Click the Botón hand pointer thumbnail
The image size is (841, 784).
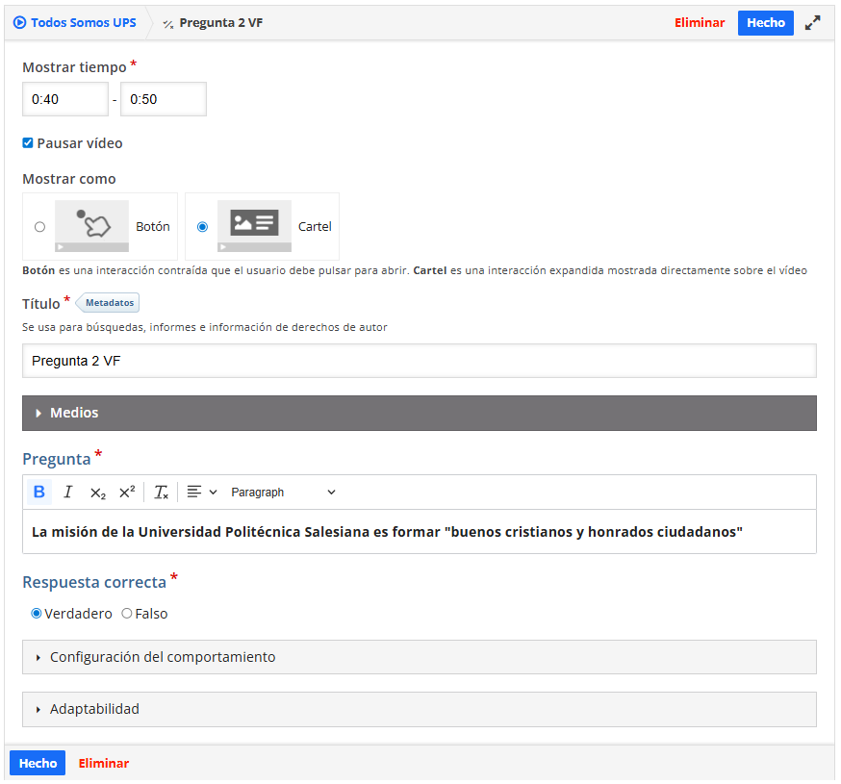pyautogui.click(x=91, y=226)
